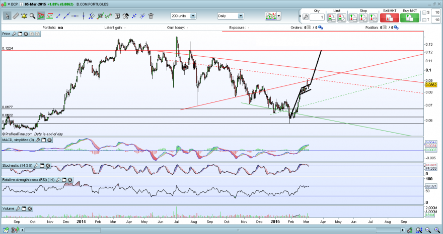The width and height of the screenshot is (443, 234).
Task: Expand the add indicator dropdown arrow
Action: click(x=279, y=16)
